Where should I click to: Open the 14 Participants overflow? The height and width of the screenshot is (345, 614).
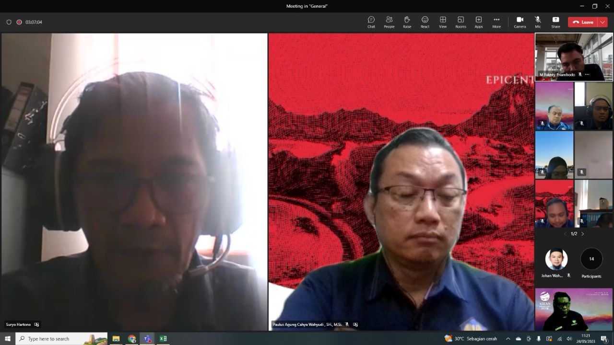click(591, 259)
